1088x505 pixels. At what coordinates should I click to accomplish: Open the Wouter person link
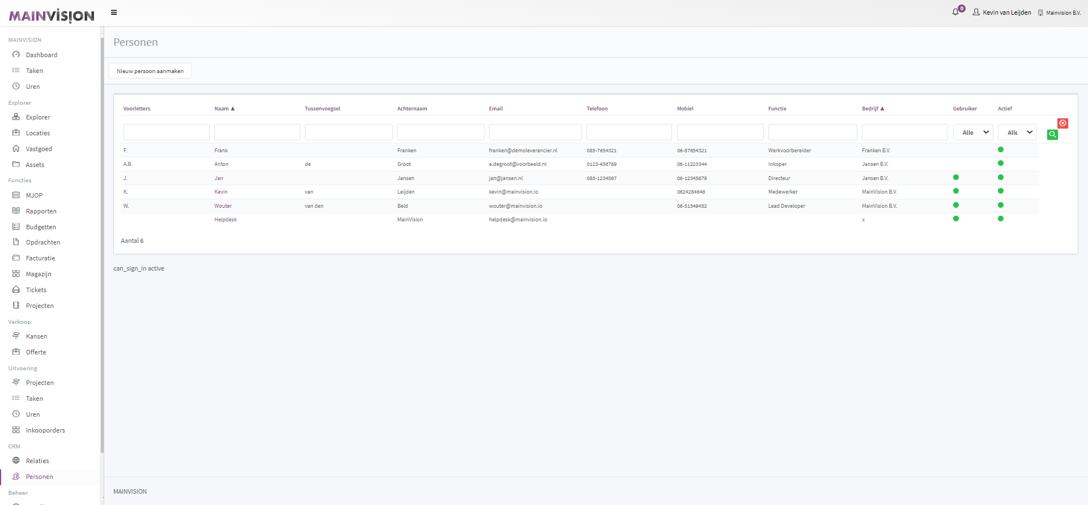[x=223, y=206]
